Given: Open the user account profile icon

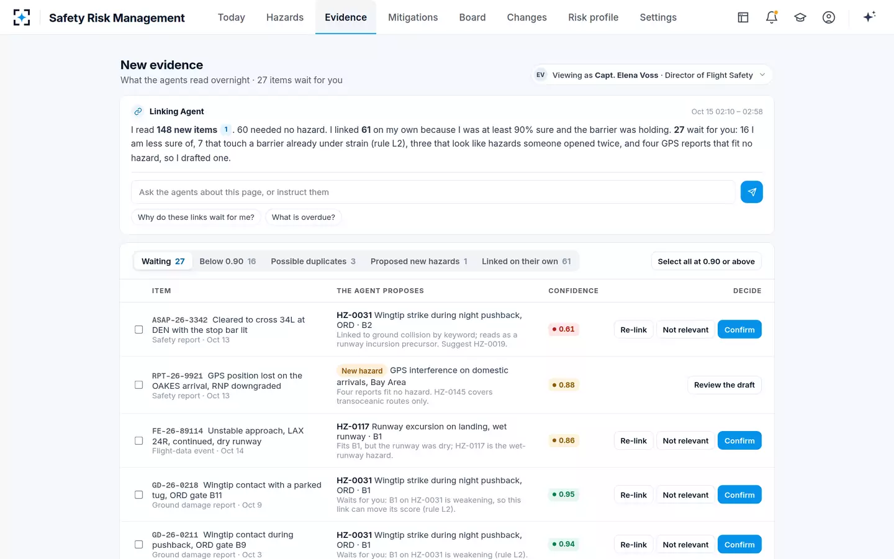Looking at the screenshot, I should [x=829, y=17].
